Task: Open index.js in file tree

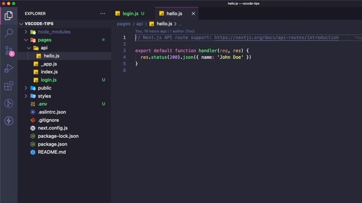Action: [49, 72]
